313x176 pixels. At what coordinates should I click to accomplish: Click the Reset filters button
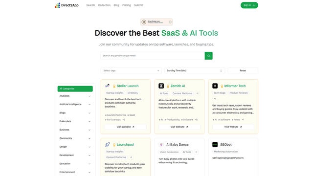pyautogui.click(x=243, y=70)
